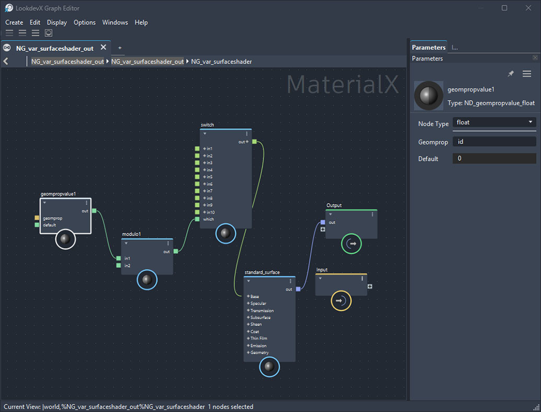Open the Help menu
Screen dimensions: 541x412
141,22
